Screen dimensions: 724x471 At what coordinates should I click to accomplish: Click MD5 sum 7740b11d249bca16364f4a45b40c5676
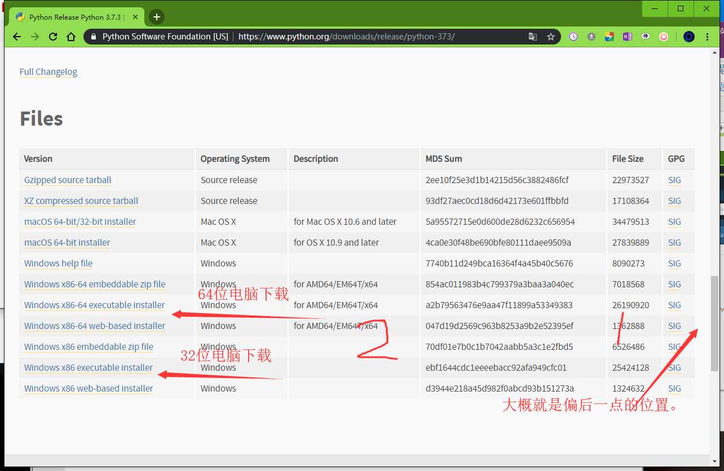click(x=499, y=264)
